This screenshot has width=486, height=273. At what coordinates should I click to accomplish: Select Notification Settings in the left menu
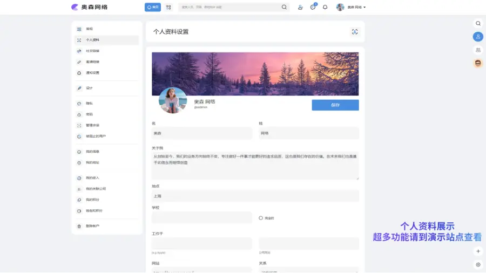[x=92, y=73]
